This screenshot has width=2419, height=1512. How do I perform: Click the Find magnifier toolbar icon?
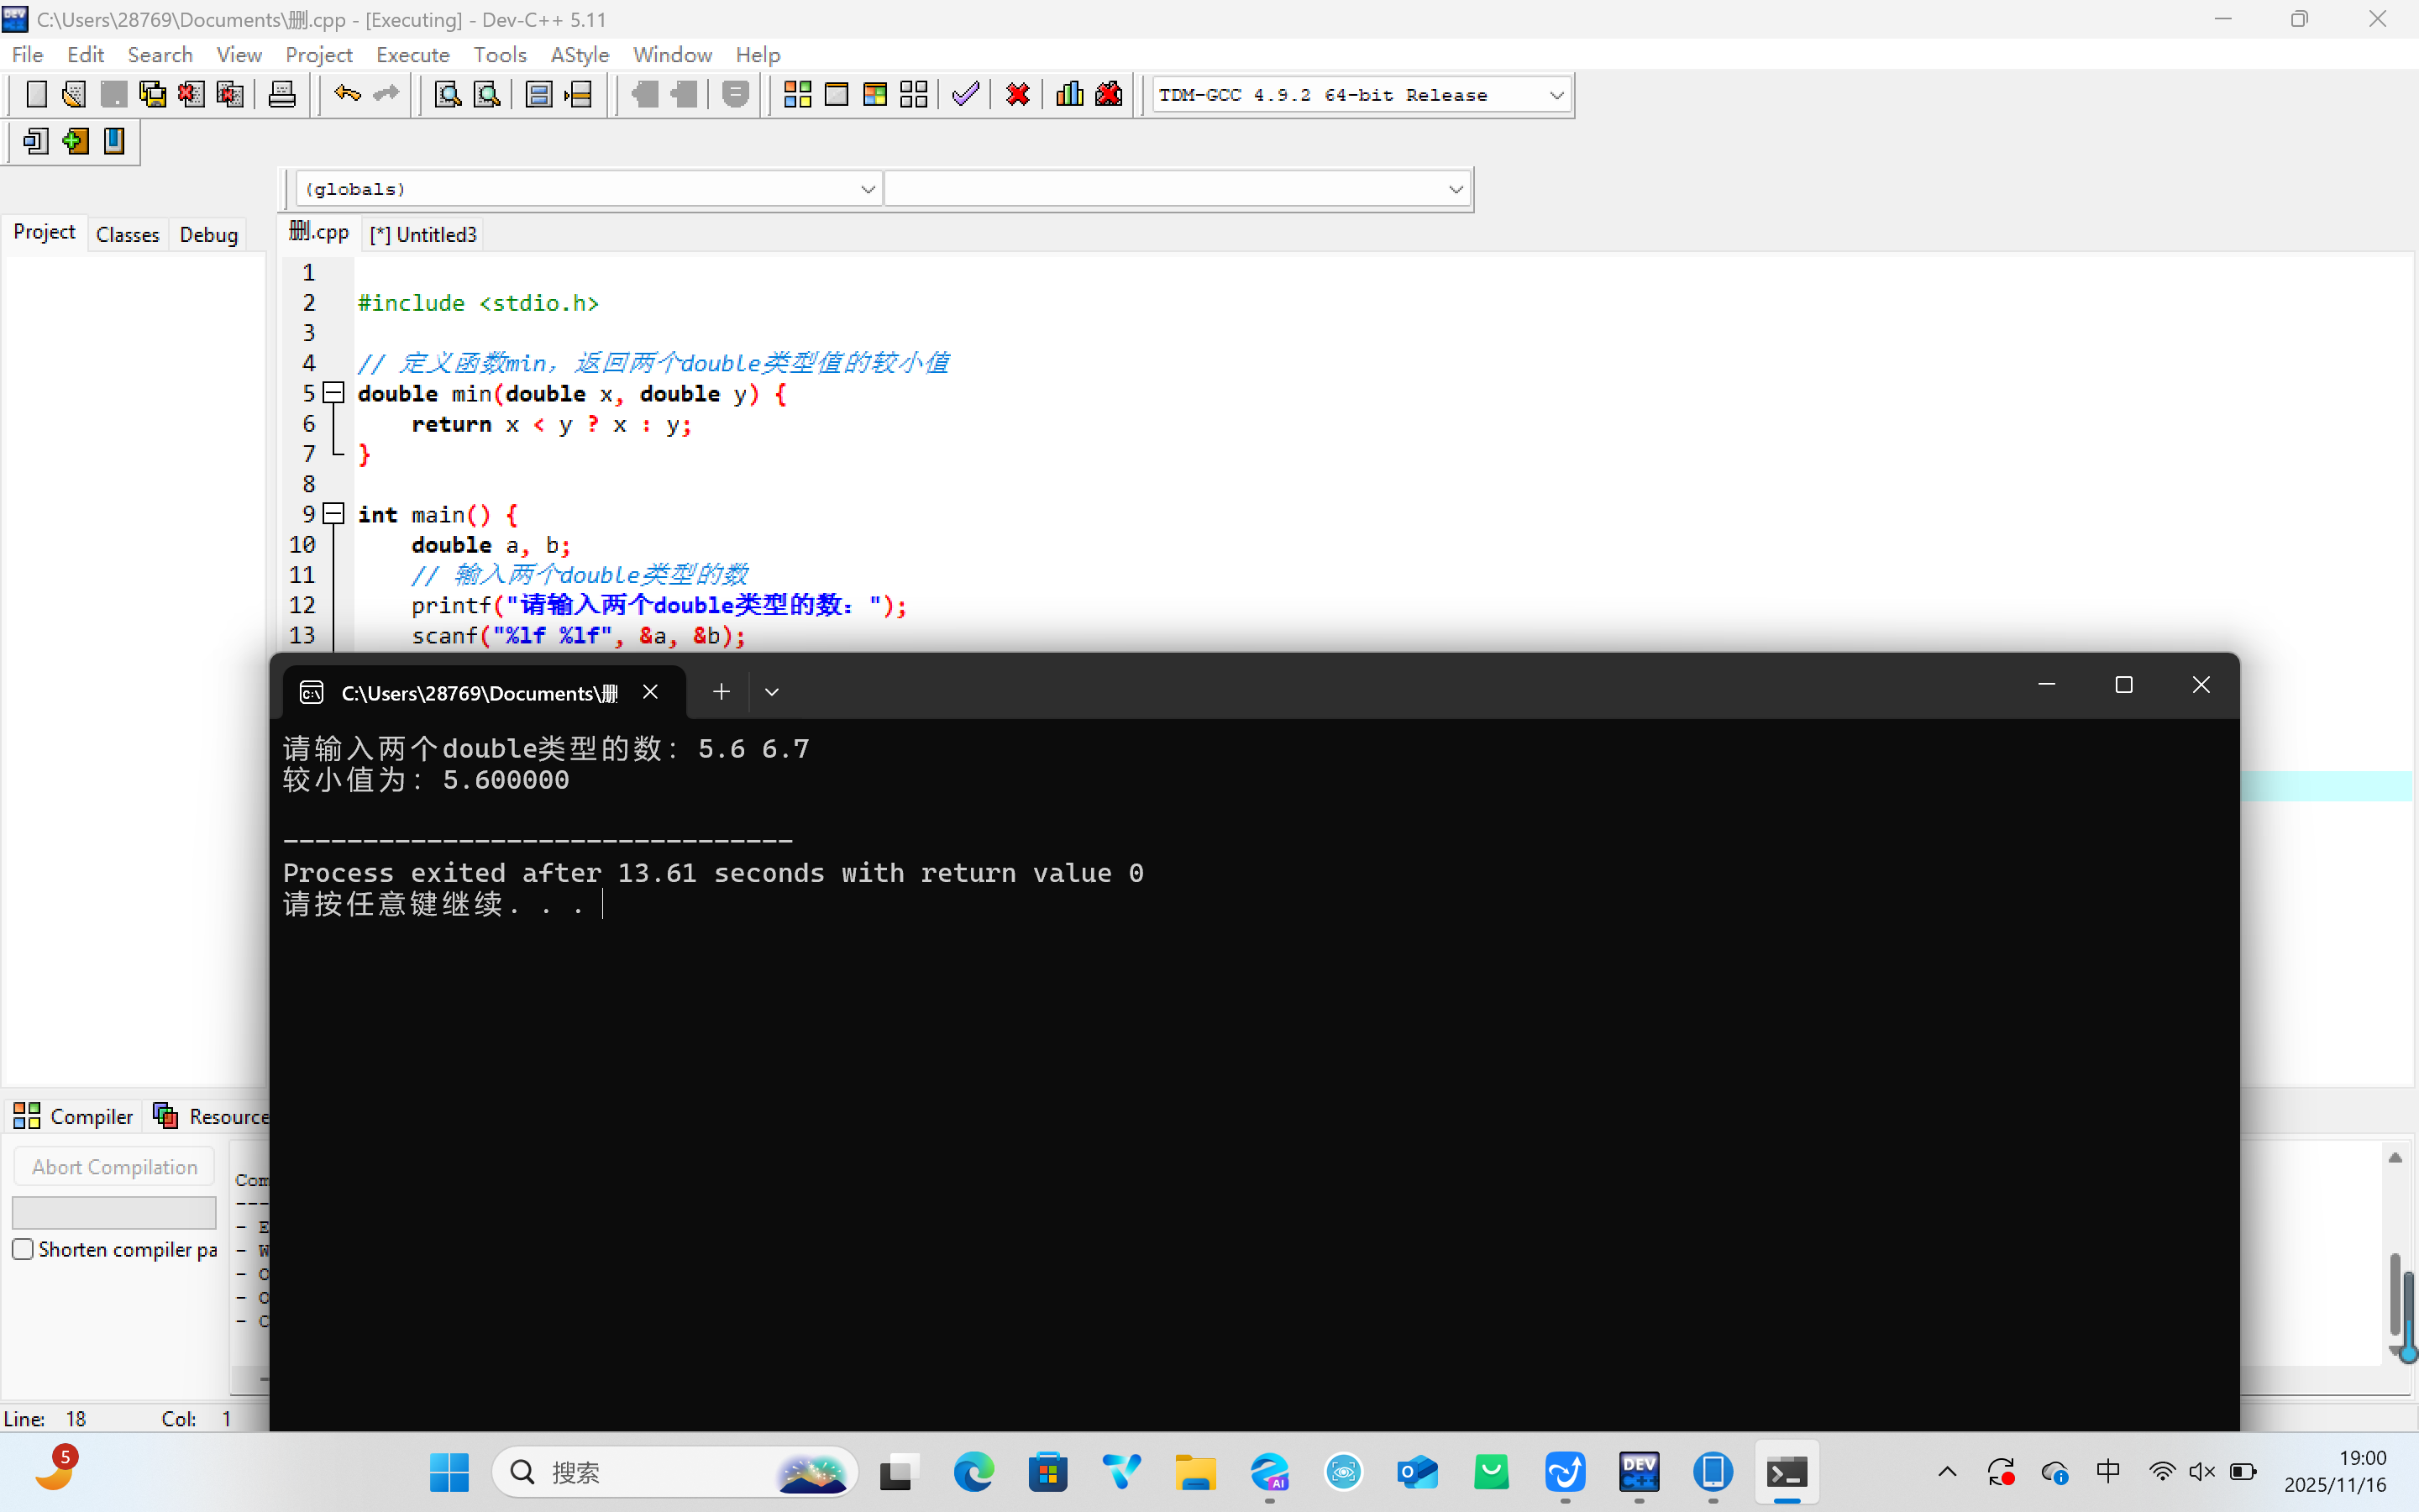click(x=447, y=95)
